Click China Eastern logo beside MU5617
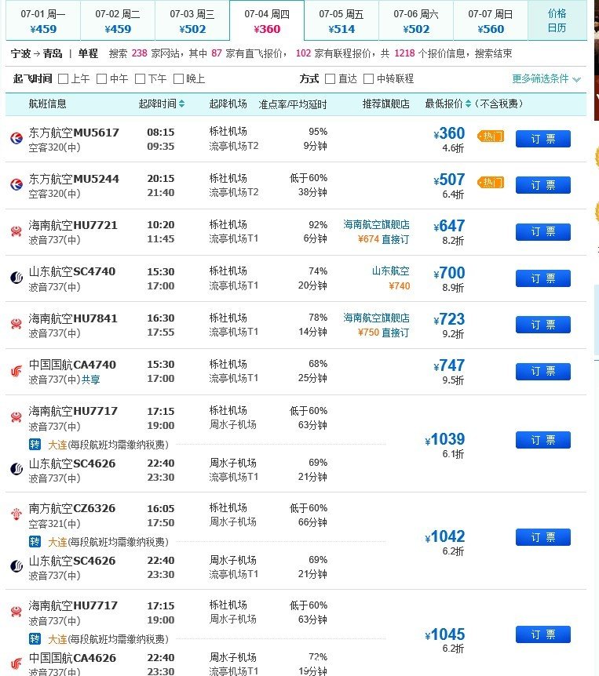The height and width of the screenshot is (676, 599). click(x=16, y=138)
